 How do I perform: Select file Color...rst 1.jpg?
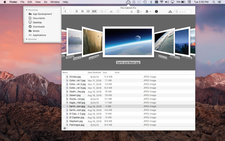128,80
